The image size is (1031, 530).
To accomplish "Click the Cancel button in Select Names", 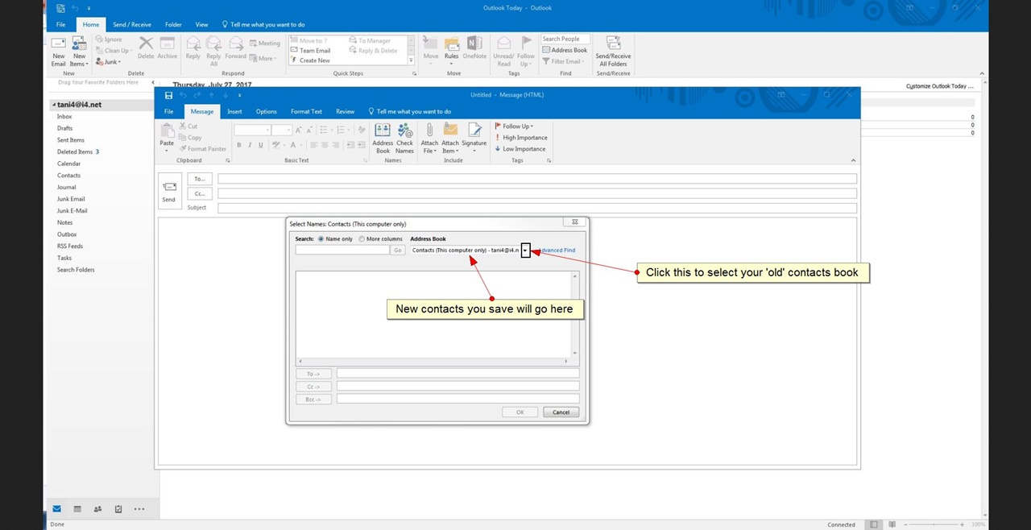I will [x=561, y=412].
